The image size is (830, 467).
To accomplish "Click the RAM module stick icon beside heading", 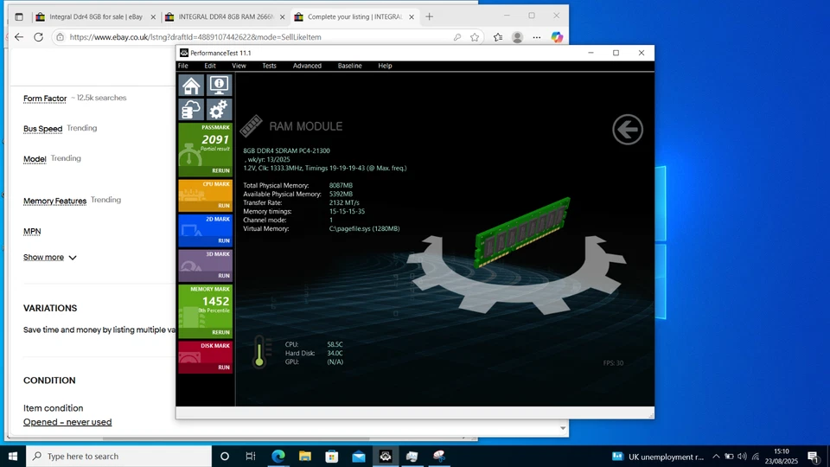I will coord(251,126).
